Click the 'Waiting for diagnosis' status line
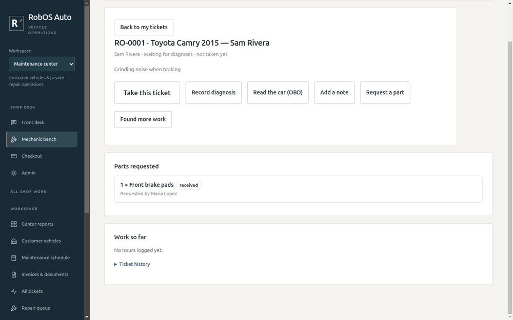Viewport: 513px width, 320px height. pos(170,54)
